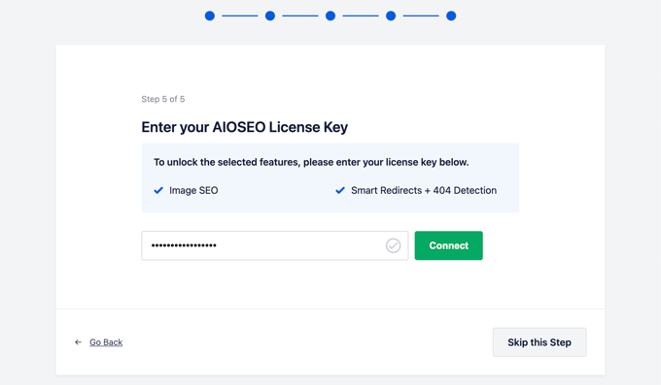Click the 'Image SEO' feature text
The width and height of the screenshot is (661, 385).
193,190
